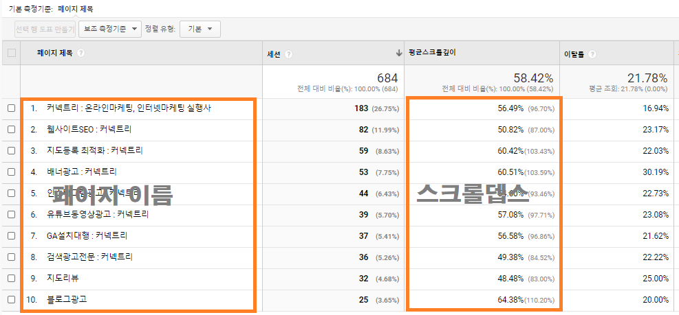Open 커넥트리 : 온라인마케팅, 인터넷마케팅 실행사 page
The image size is (679, 315).
[x=129, y=108]
